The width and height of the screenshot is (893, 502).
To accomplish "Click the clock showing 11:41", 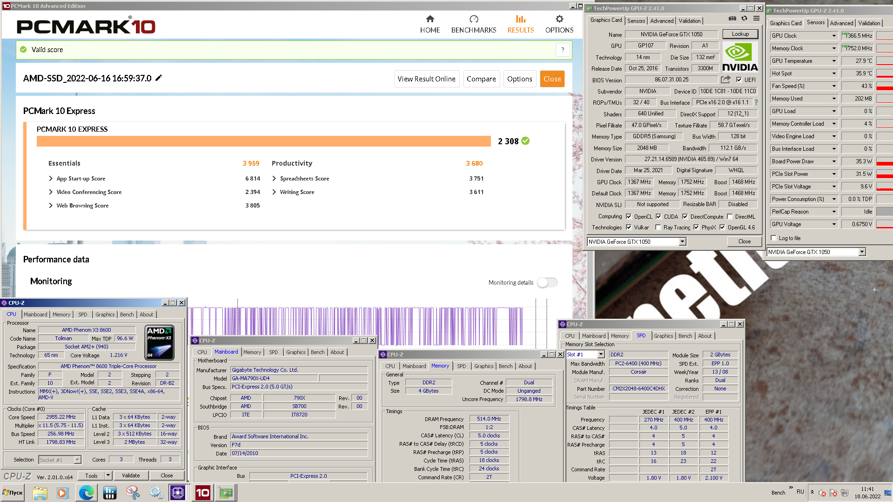I will click(x=867, y=489).
